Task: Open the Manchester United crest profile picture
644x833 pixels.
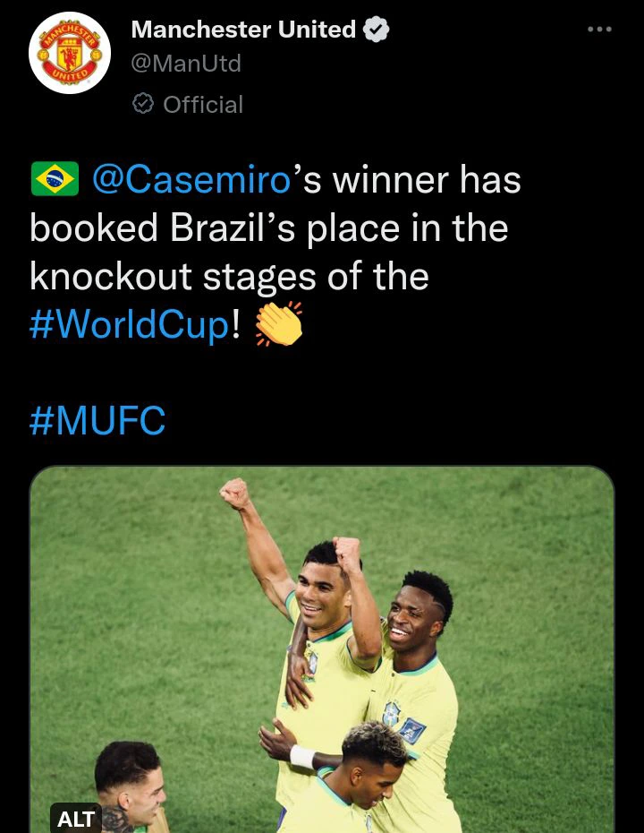Action: tap(70, 54)
